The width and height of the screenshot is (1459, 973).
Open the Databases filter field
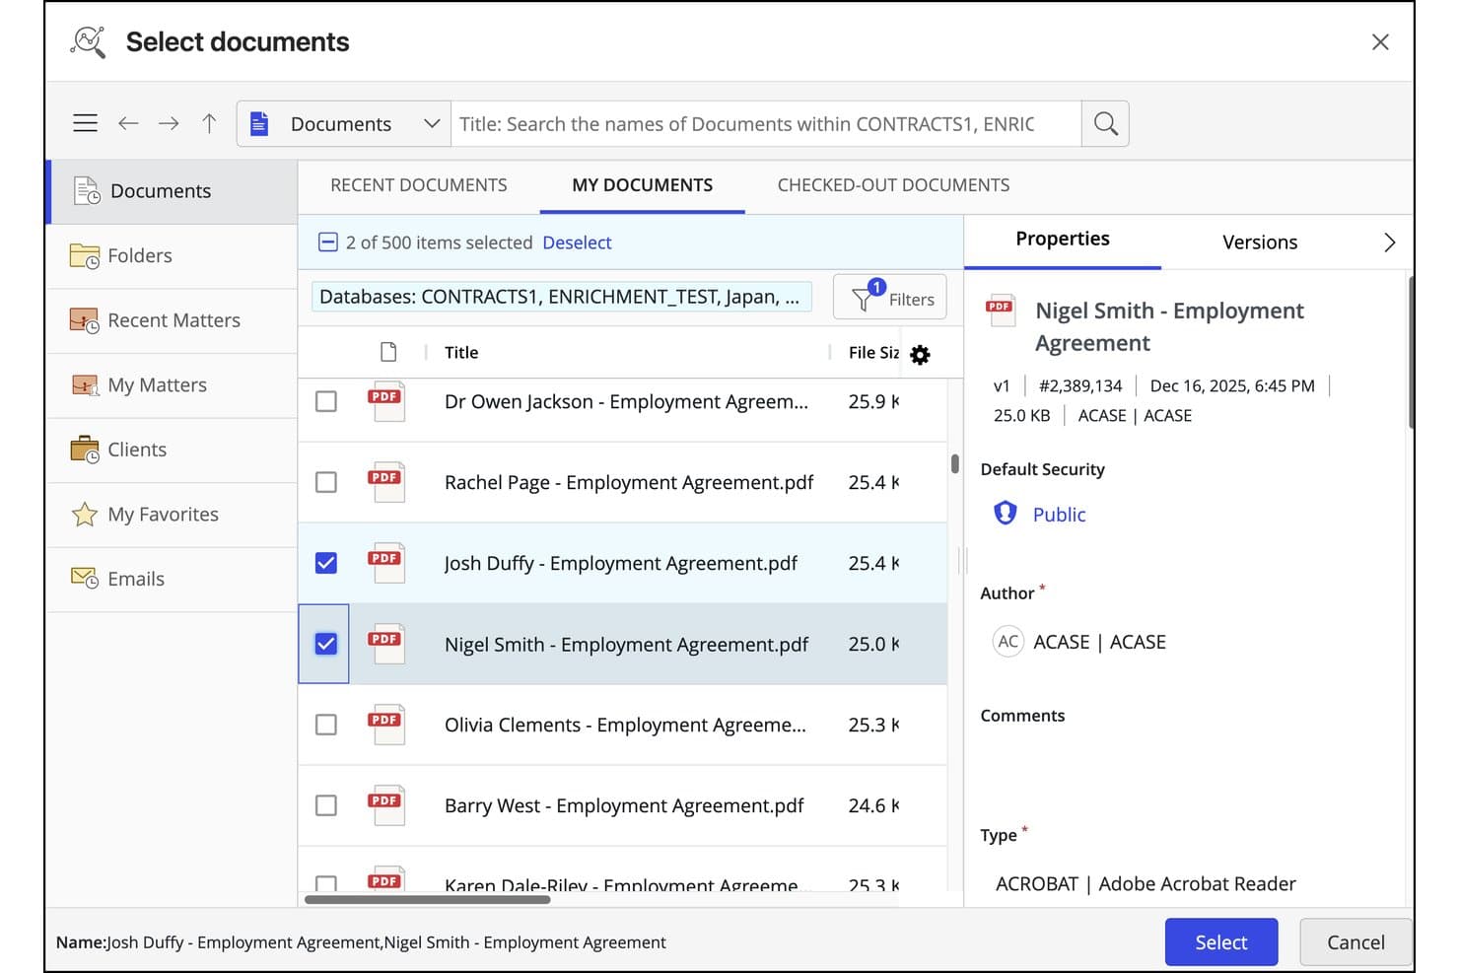coord(561,297)
